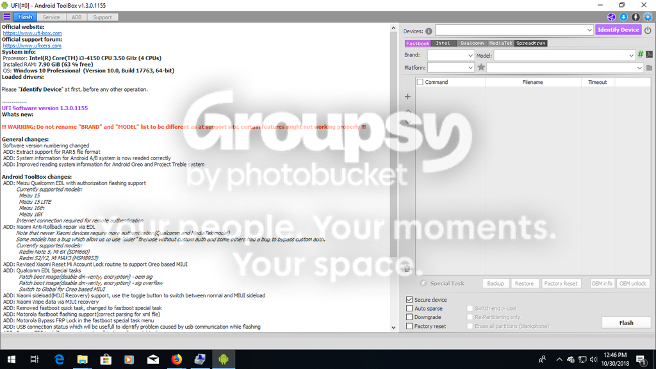Select the Fastboot mode tab
Screen dimensions: 656x369
(418, 43)
